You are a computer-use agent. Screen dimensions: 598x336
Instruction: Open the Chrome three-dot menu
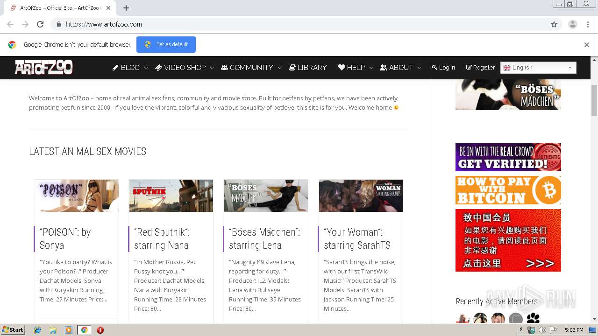click(x=588, y=24)
